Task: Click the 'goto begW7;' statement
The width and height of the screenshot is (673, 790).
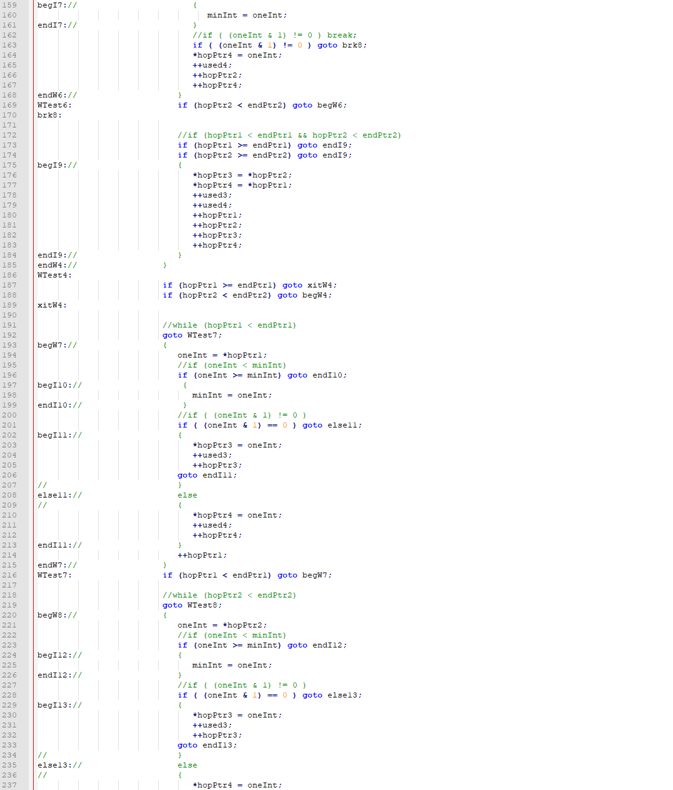Action: [x=305, y=575]
